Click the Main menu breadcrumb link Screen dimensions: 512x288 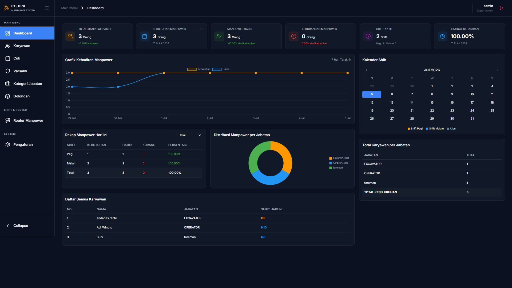point(69,8)
